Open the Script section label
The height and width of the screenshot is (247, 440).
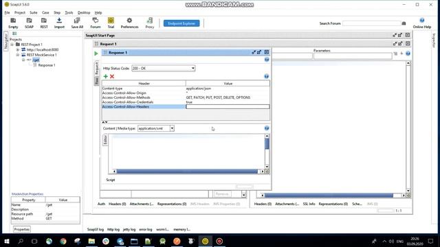point(111,180)
